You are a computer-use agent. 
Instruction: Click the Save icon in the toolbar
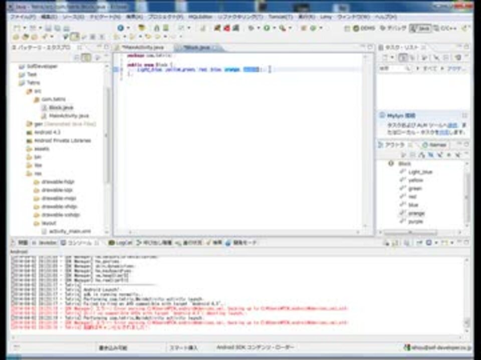tap(48, 28)
